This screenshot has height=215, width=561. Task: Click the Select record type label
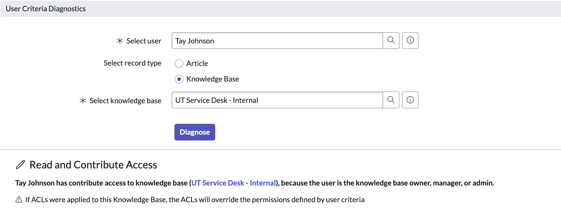[132, 63]
